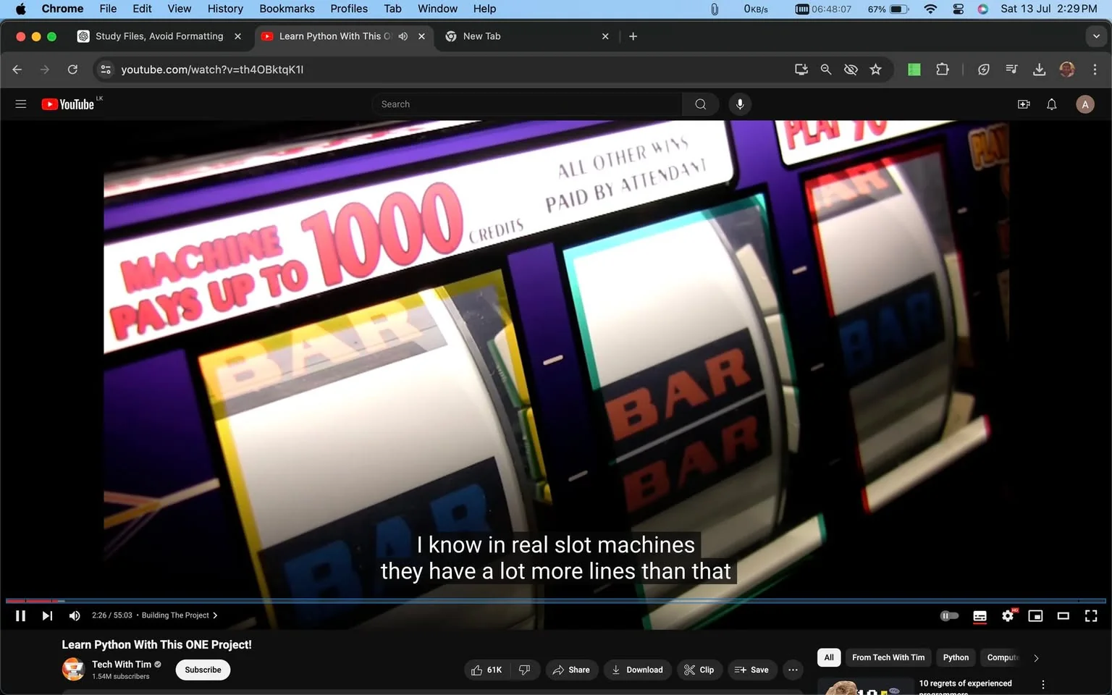Mute the video volume speaker icon
Image resolution: width=1112 pixels, height=695 pixels.
coord(75,615)
